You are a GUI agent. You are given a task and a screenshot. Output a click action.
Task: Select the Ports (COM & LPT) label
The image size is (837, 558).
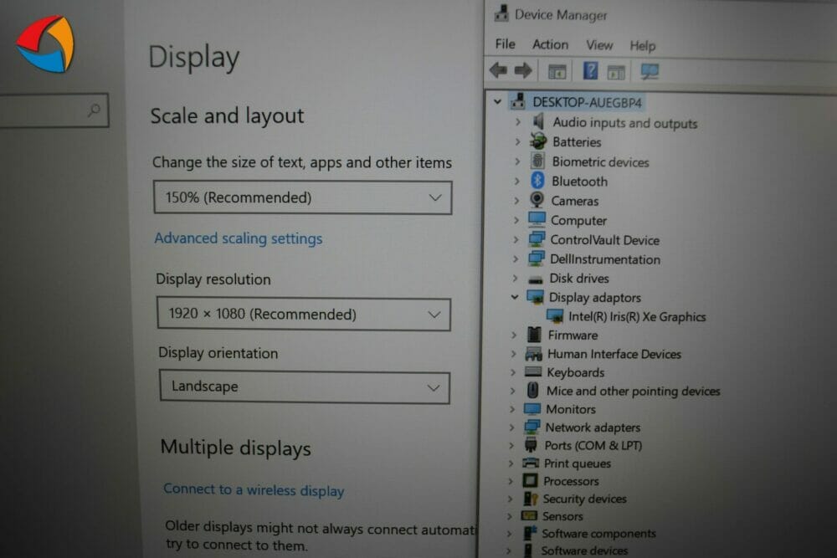(x=593, y=445)
